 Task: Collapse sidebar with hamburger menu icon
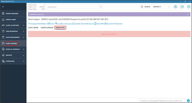[x=3, y=7]
